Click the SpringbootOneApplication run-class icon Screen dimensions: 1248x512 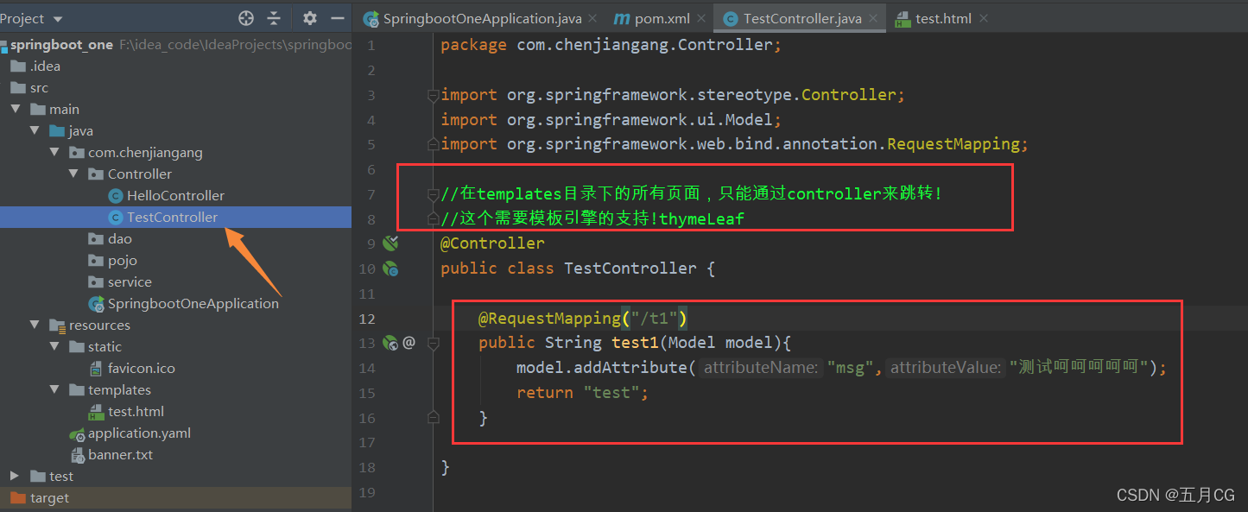point(96,304)
